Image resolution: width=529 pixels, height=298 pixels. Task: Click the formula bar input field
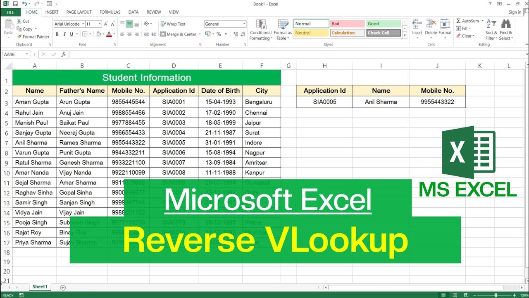298,54
